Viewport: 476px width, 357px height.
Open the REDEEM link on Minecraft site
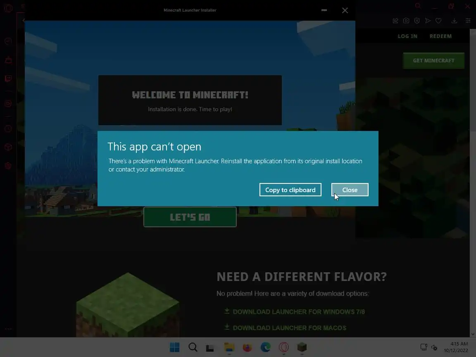[440, 36]
